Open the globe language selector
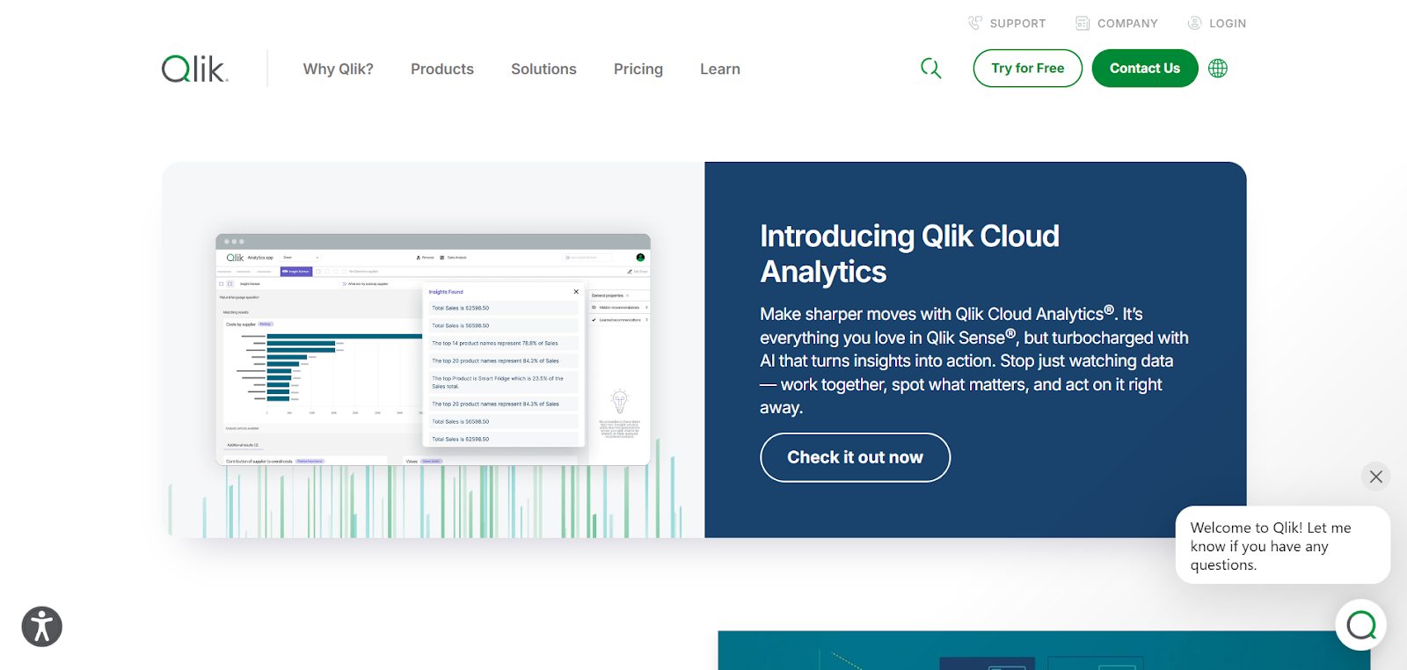Screen dimensions: 1407x670 (1218, 69)
